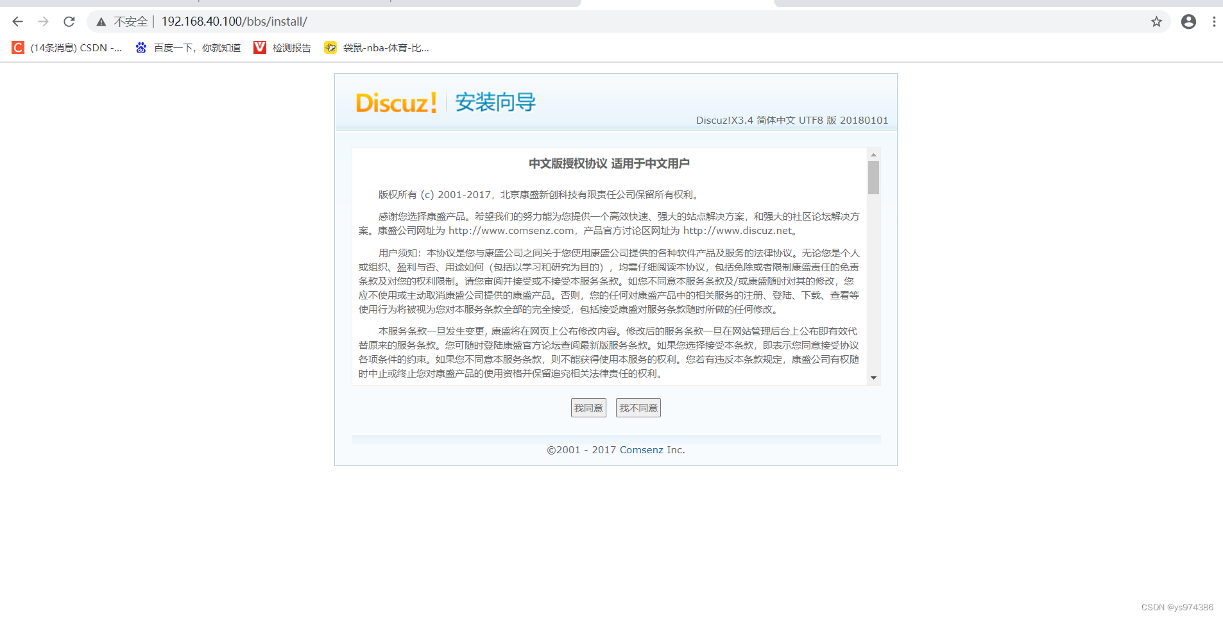Go back using browser back arrow
This screenshot has width=1223, height=618.
[x=17, y=22]
